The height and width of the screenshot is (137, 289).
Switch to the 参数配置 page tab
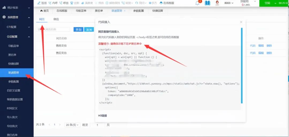(138, 11)
